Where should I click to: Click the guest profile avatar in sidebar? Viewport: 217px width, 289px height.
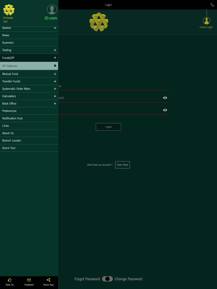pyautogui.click(x=52, y=9)
